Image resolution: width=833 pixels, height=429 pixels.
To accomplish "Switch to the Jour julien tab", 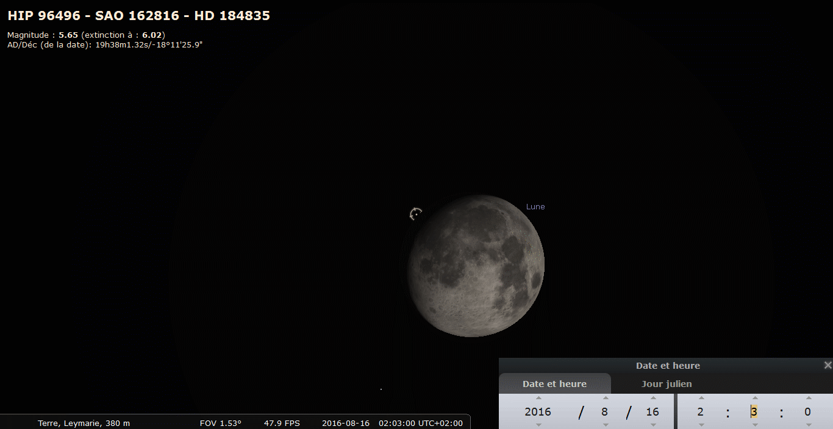I will pos(667,384).
